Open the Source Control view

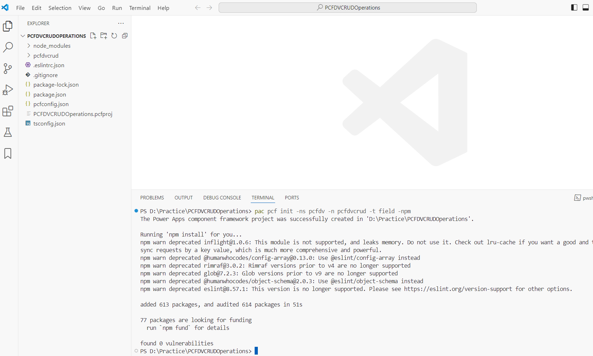8,68
